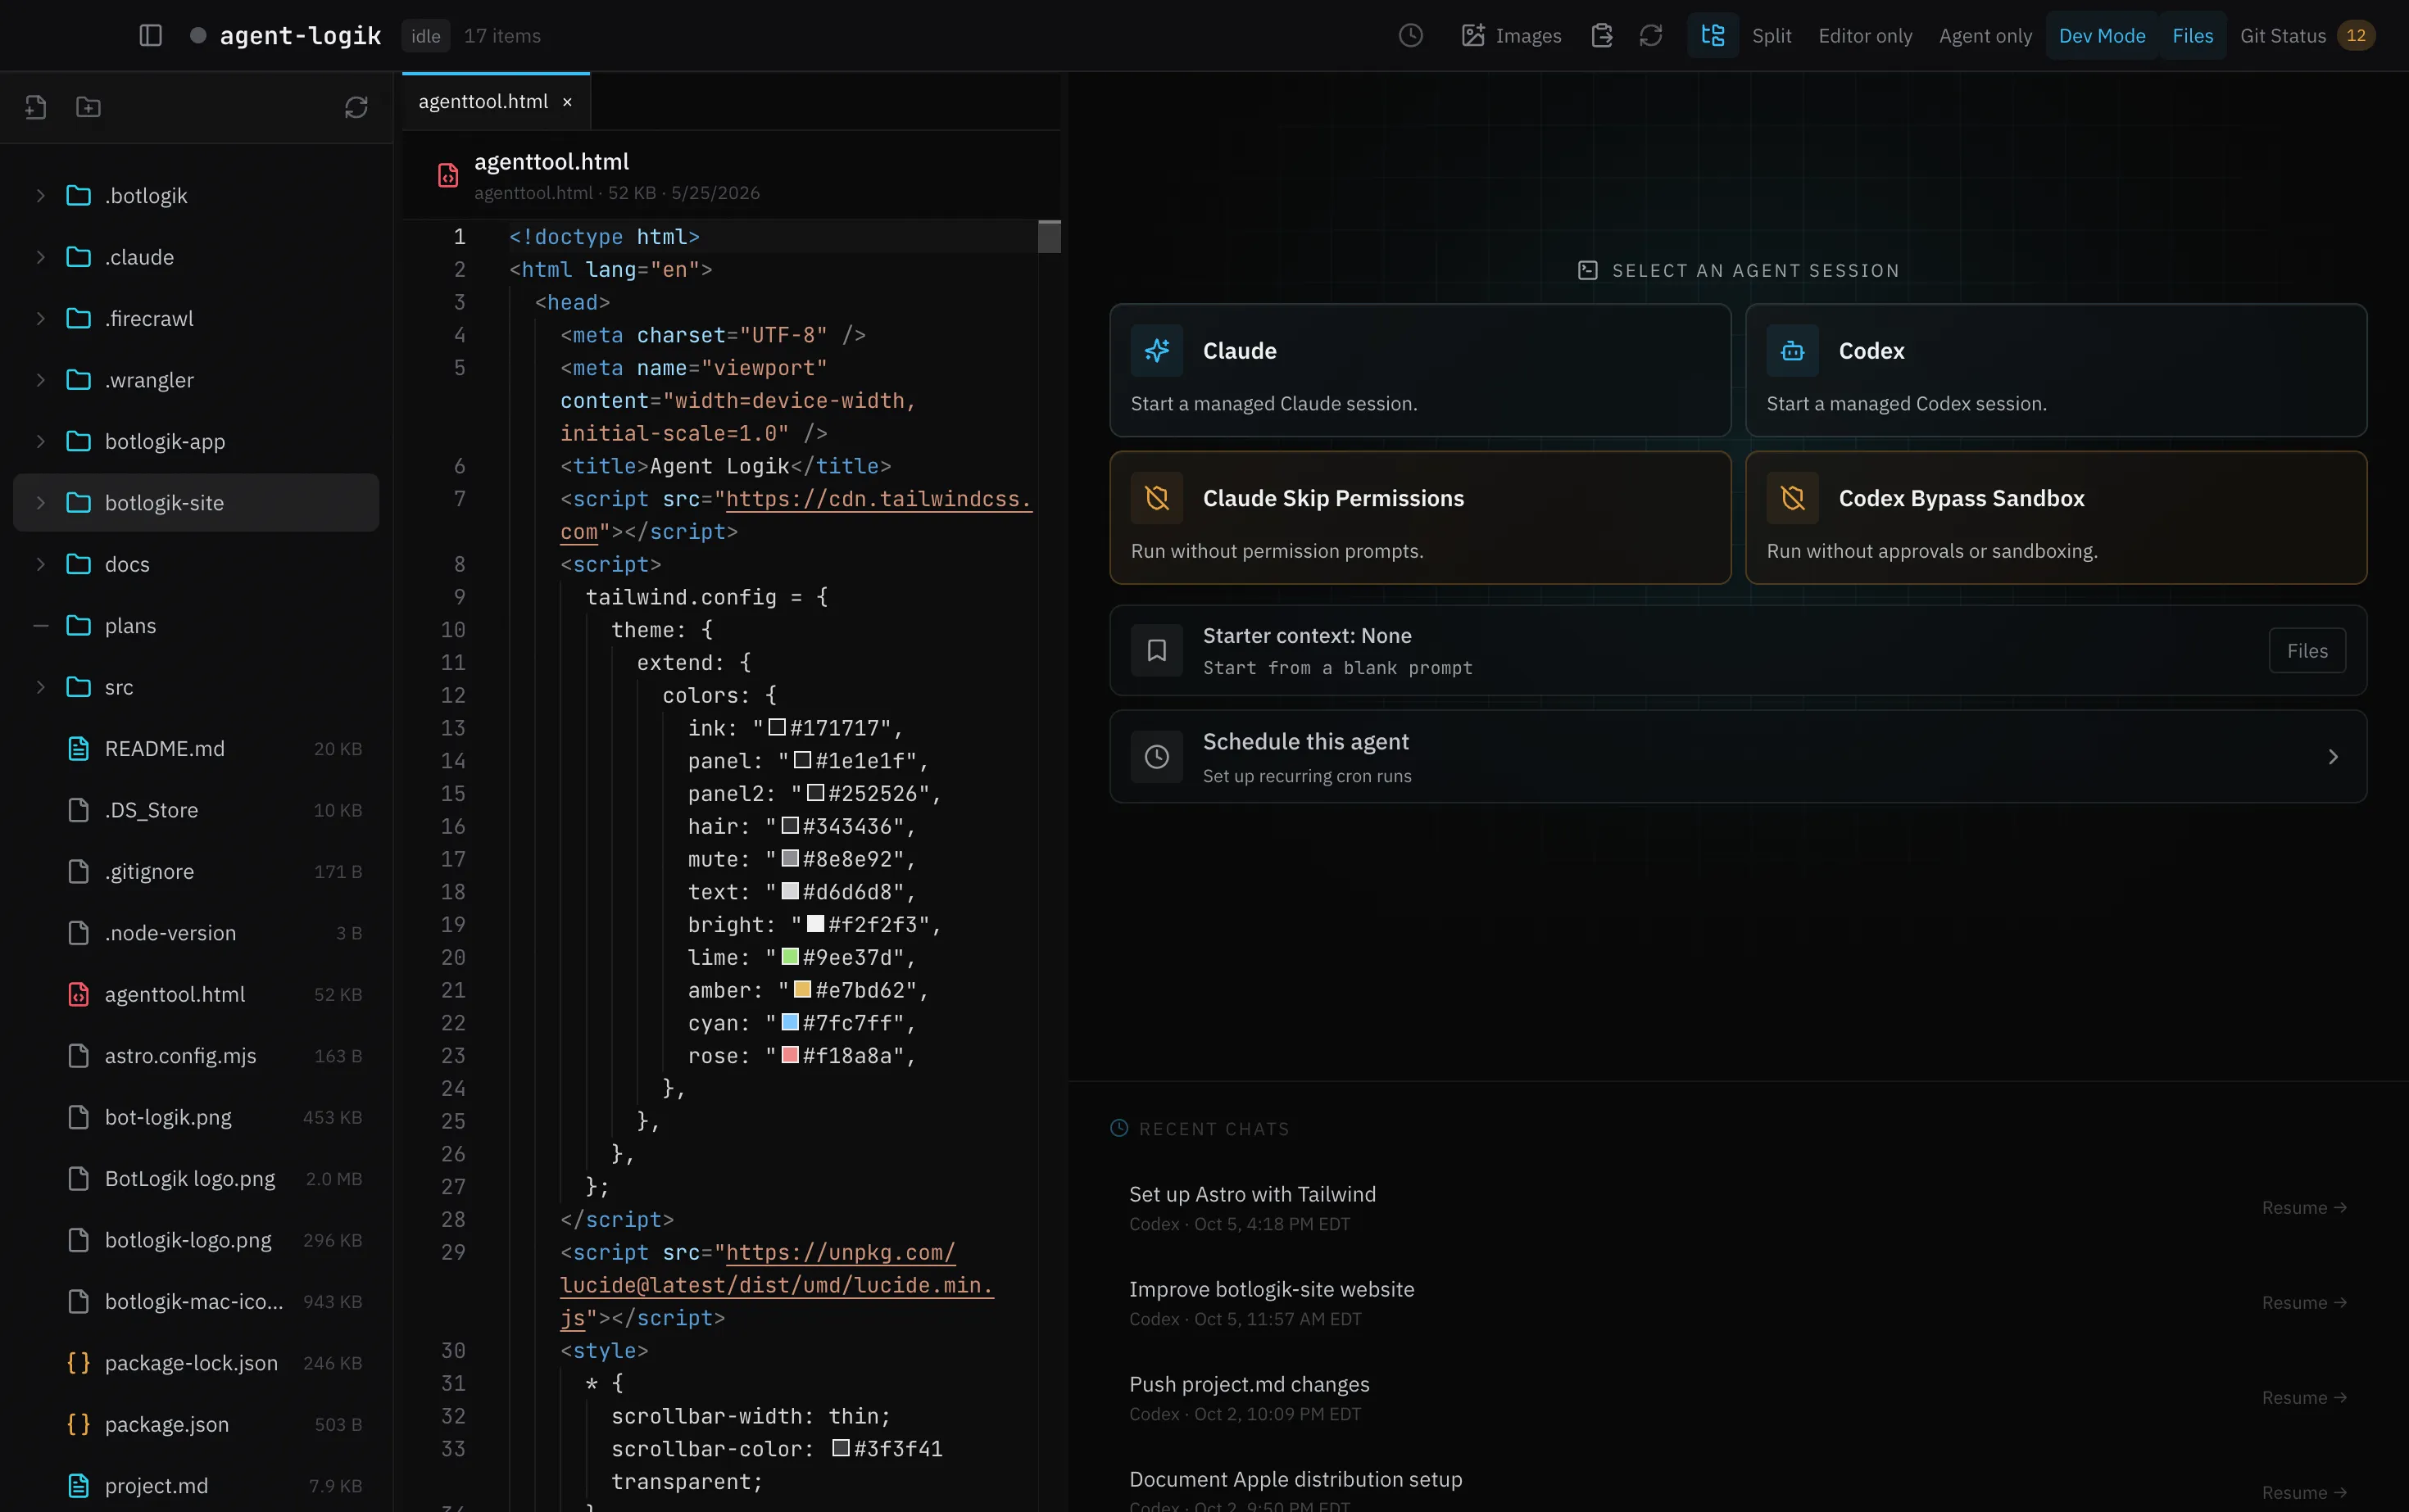Click the Codex robot session icon

click(x=1793, y=350)
